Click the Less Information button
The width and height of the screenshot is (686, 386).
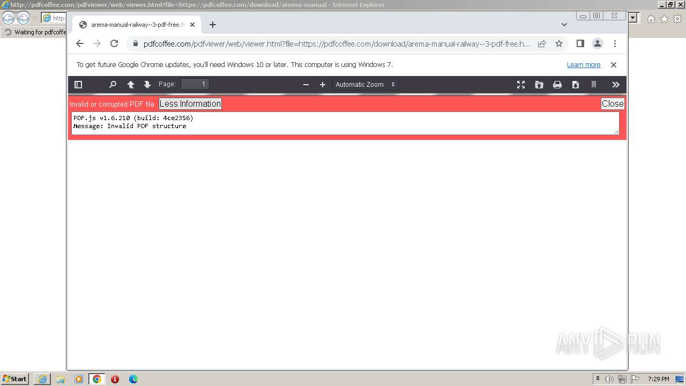[x=190, y=104]
